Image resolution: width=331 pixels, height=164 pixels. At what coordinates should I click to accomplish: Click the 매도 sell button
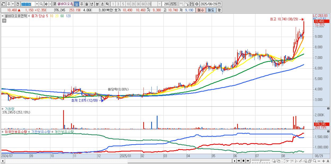(x=211, y=10)
